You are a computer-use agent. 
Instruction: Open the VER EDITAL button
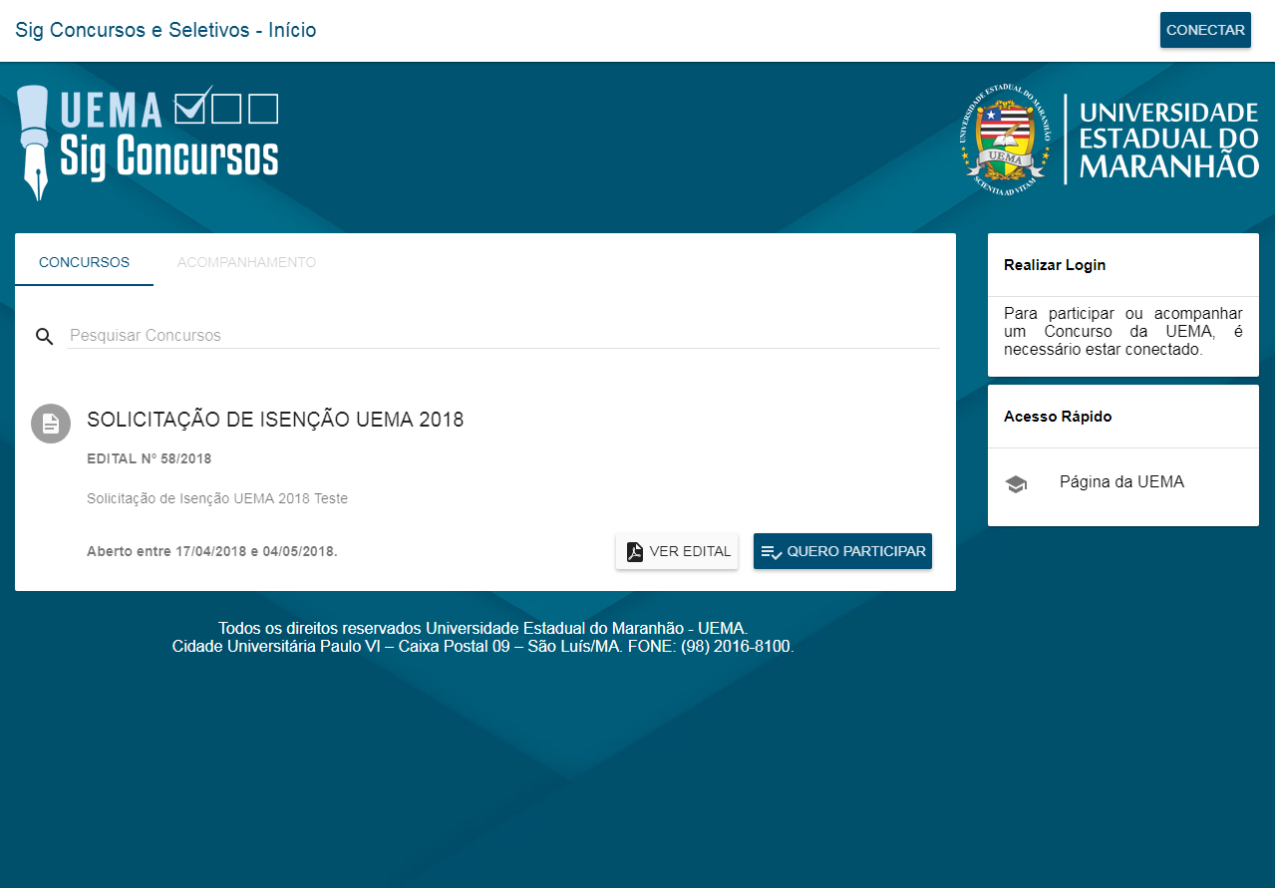677,551
